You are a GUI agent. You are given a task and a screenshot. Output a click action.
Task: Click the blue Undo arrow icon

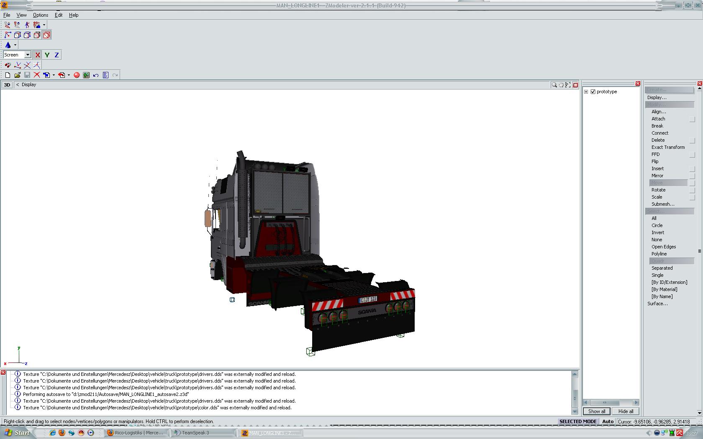pos(96,75)
